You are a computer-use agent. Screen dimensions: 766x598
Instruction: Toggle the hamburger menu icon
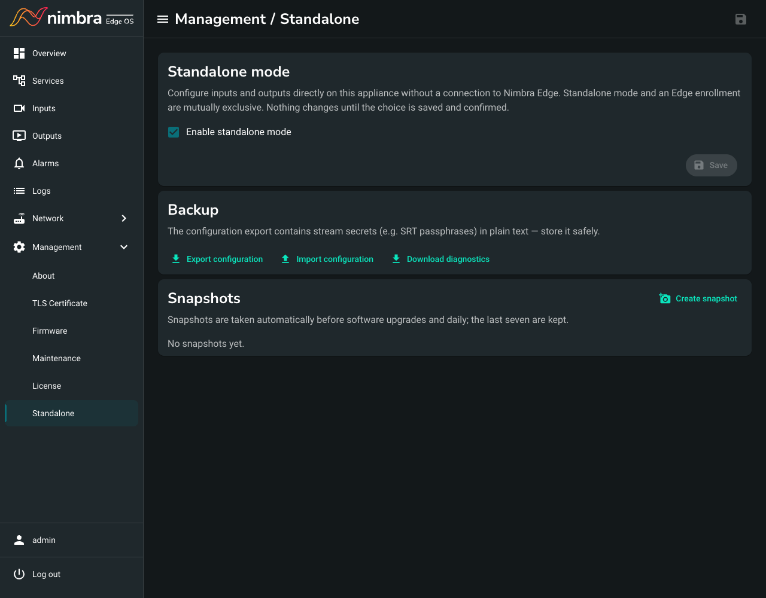point(162,19)
